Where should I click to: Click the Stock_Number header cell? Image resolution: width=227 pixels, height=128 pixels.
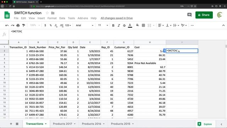(x=38, y=47)
